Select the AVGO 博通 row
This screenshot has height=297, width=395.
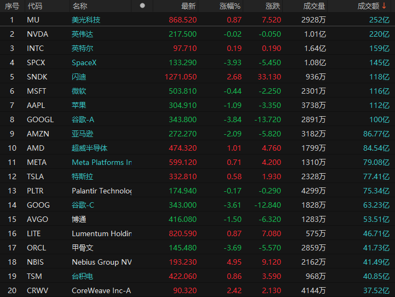[197, 219]
